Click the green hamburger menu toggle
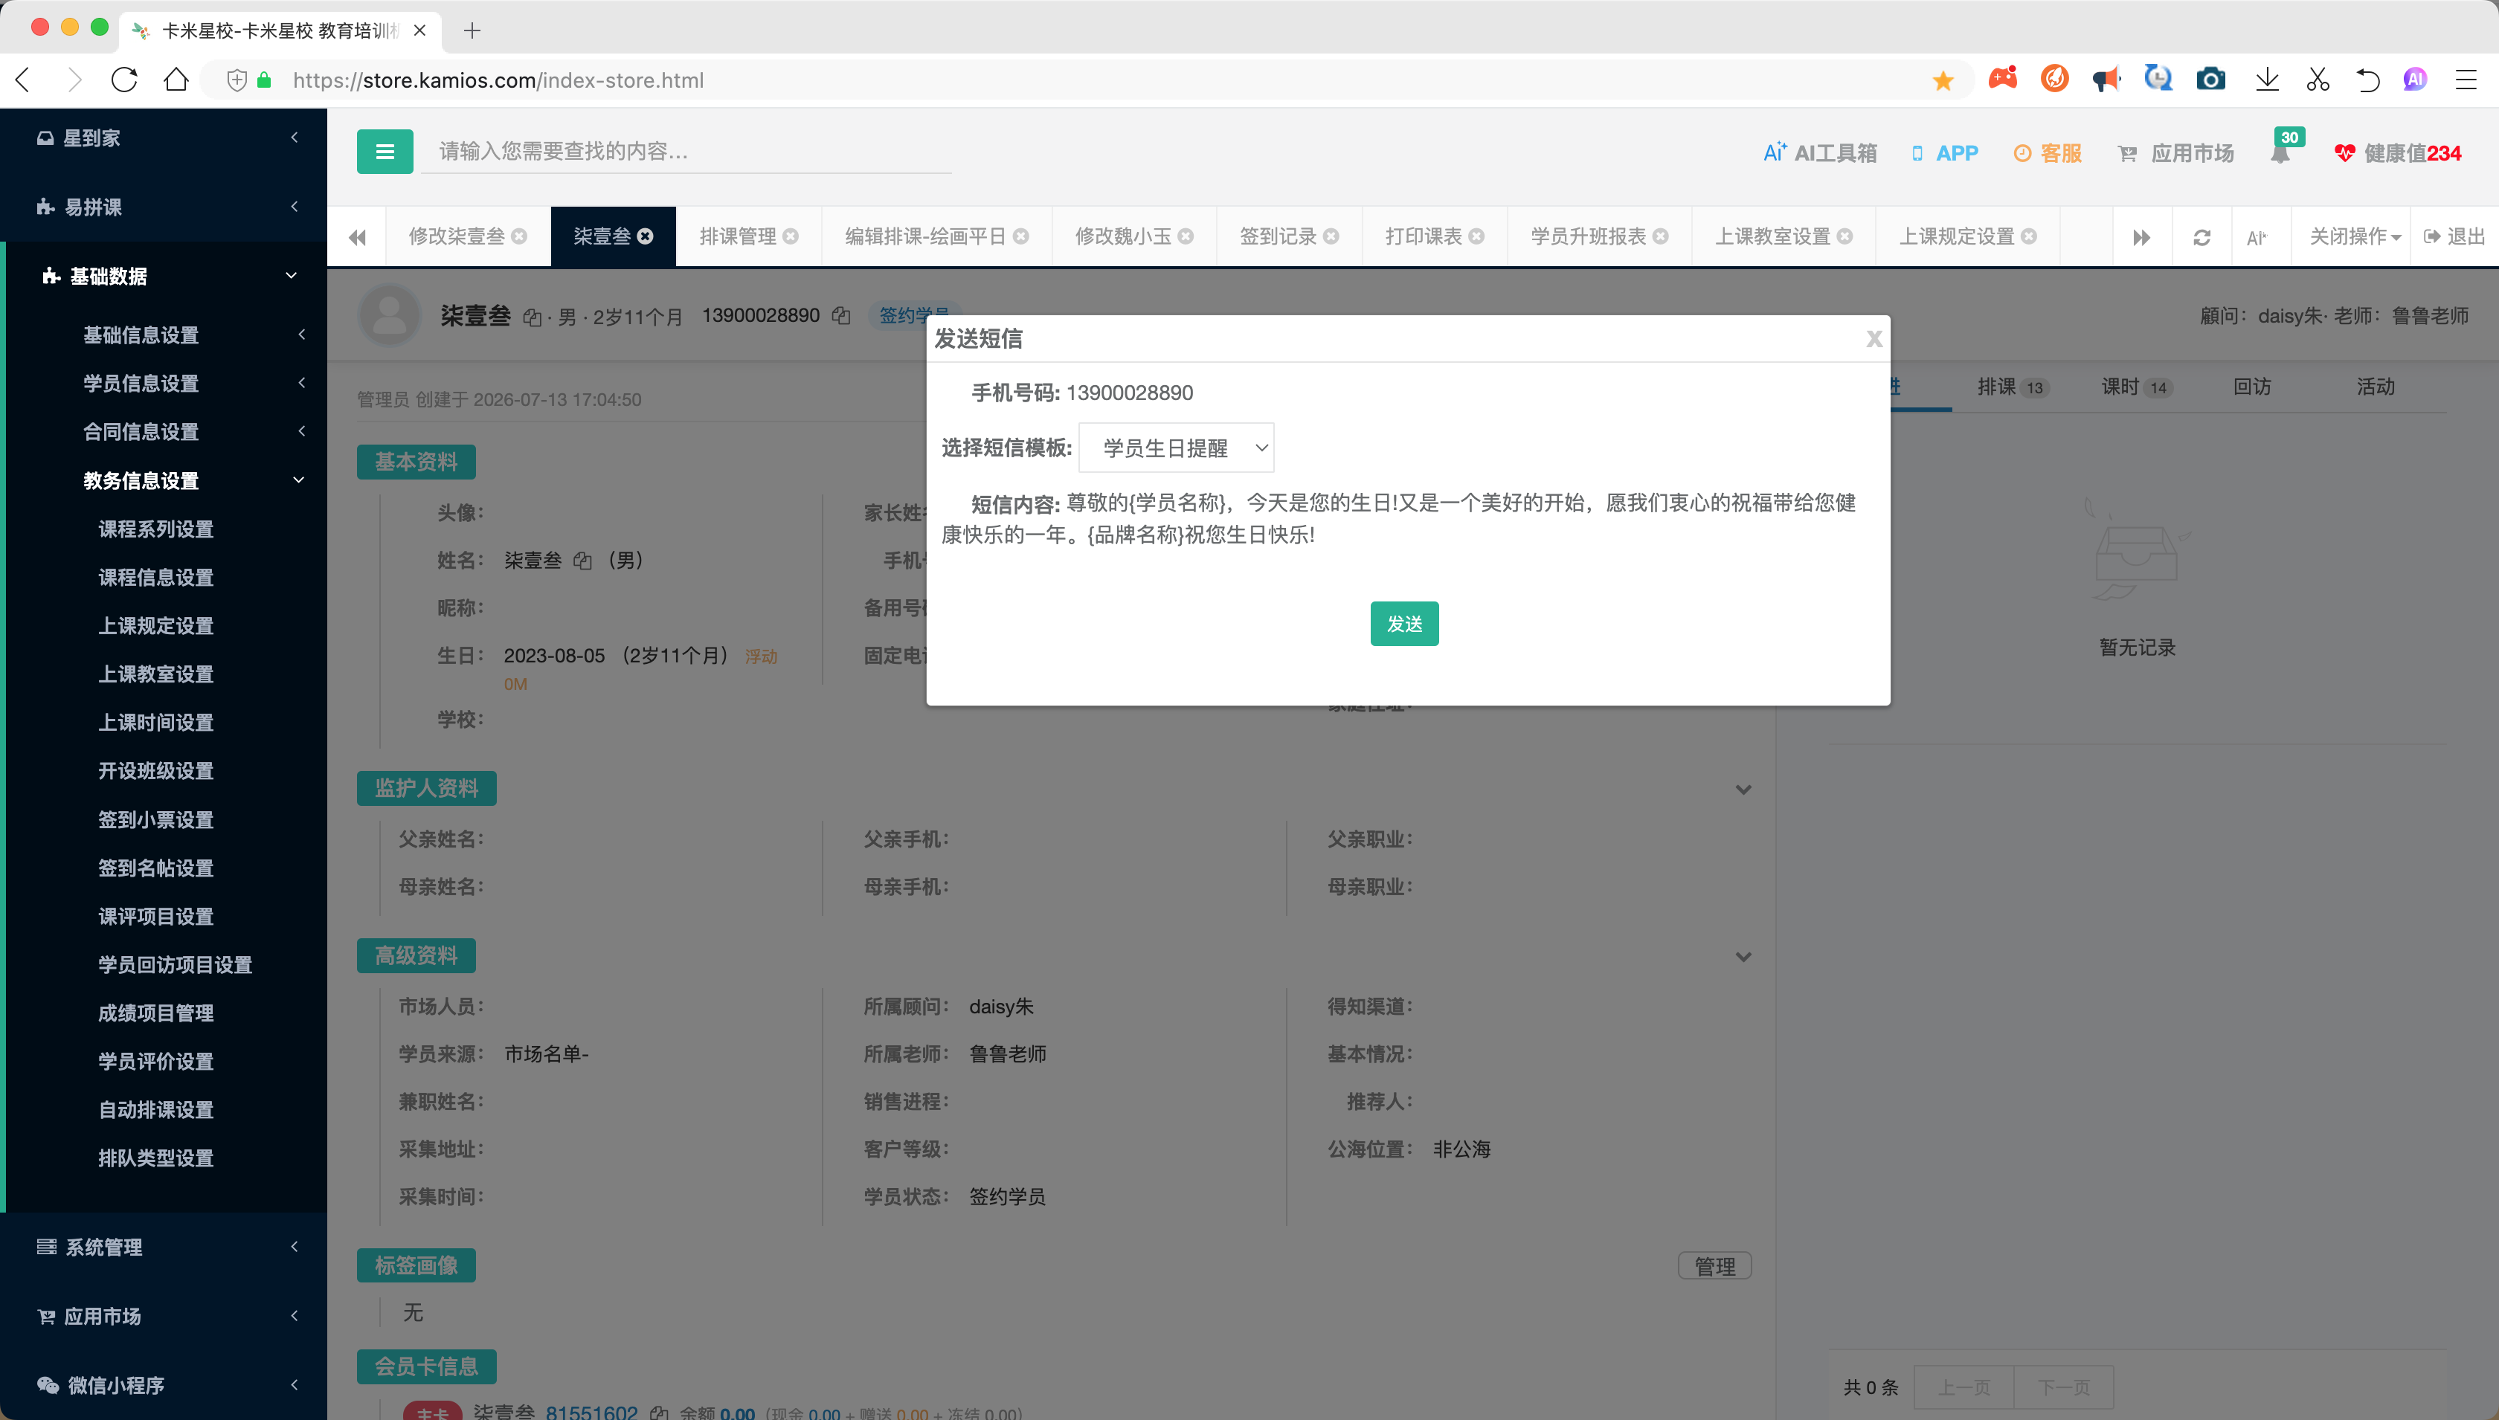The height and width of the screenshot is (1420, 2499). coord(385,151)
